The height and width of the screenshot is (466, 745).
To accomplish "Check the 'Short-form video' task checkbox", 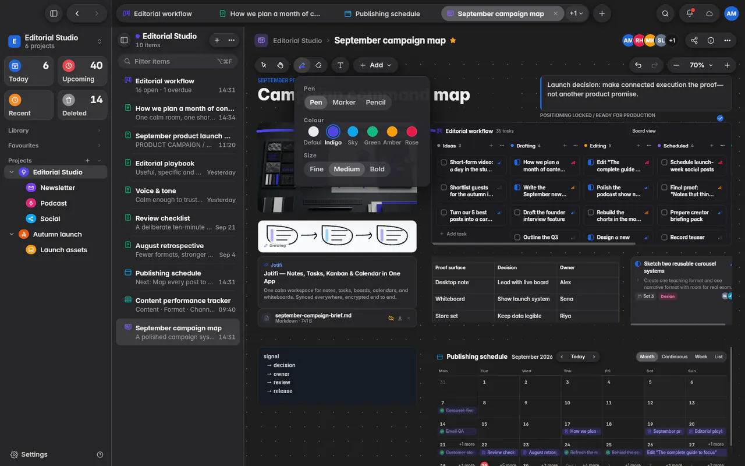I will [444, 163].
